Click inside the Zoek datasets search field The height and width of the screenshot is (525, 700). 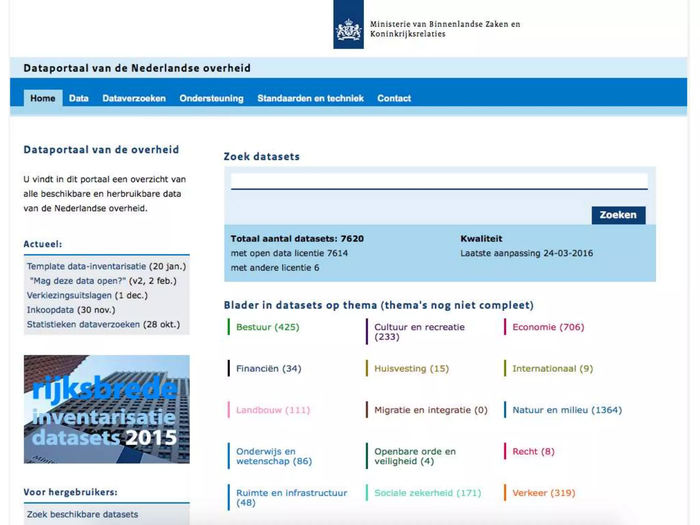(439, 181)
